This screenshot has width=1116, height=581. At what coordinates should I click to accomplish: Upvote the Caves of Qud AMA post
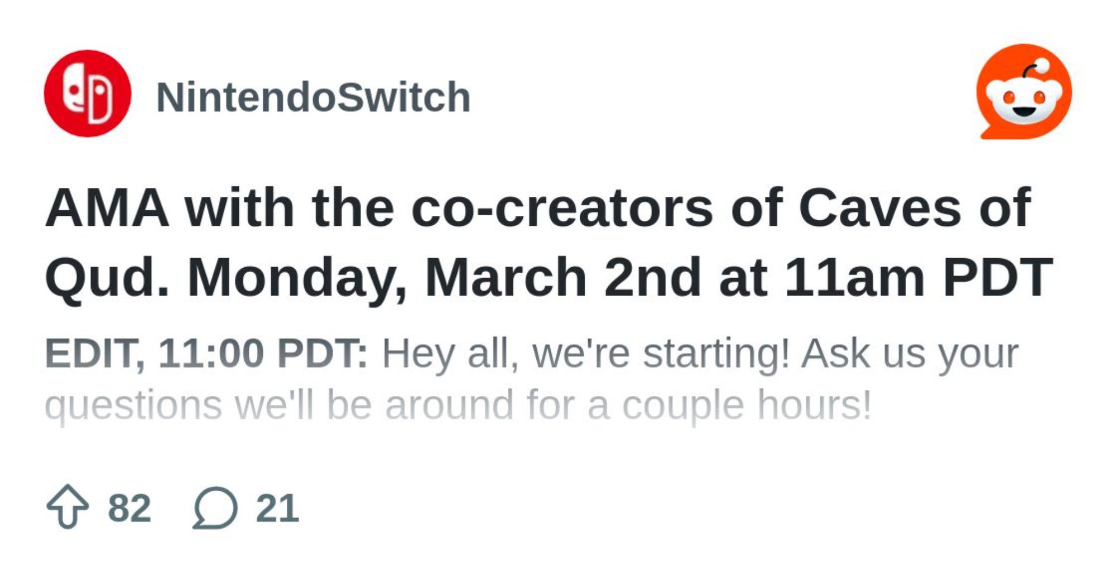[68, 506]
